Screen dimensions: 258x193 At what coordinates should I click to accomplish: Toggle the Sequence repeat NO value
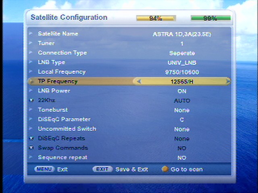pyautogui.click(x=182, y=158)
